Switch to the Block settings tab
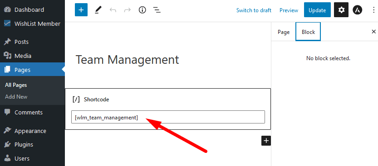The height and width of the screenshot is (166, 378). pos(308,32)
